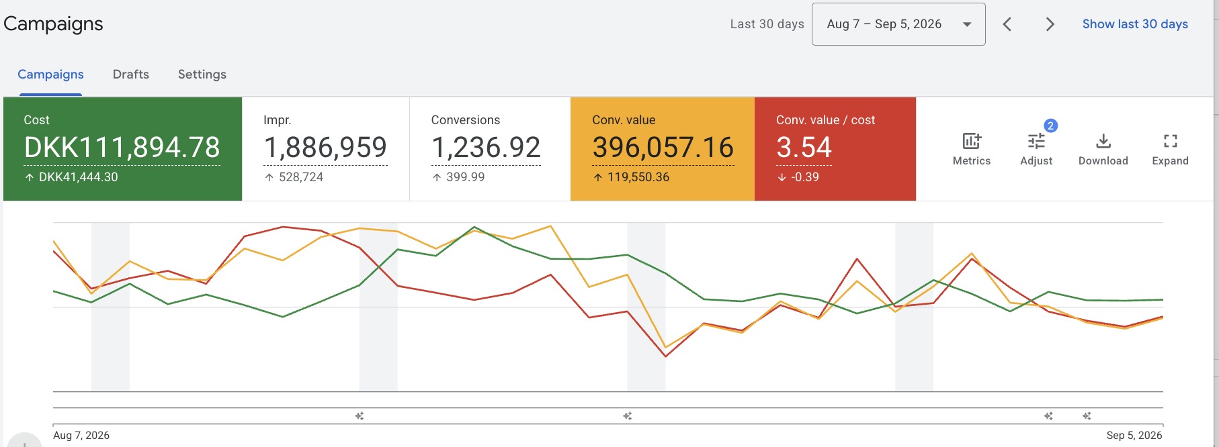Download the chart data
Viewport: 1219px width, 447px height.
1103,149
